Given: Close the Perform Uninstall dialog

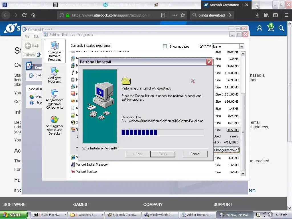Looking at the screenshot, I should (209, 62).
